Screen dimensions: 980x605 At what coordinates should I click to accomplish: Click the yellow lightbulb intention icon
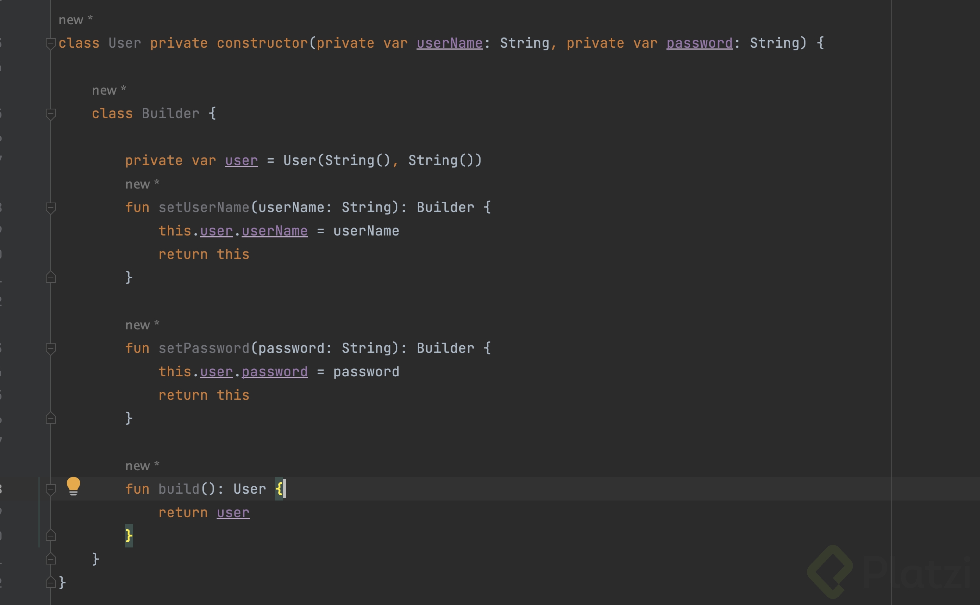coord(73,486)
